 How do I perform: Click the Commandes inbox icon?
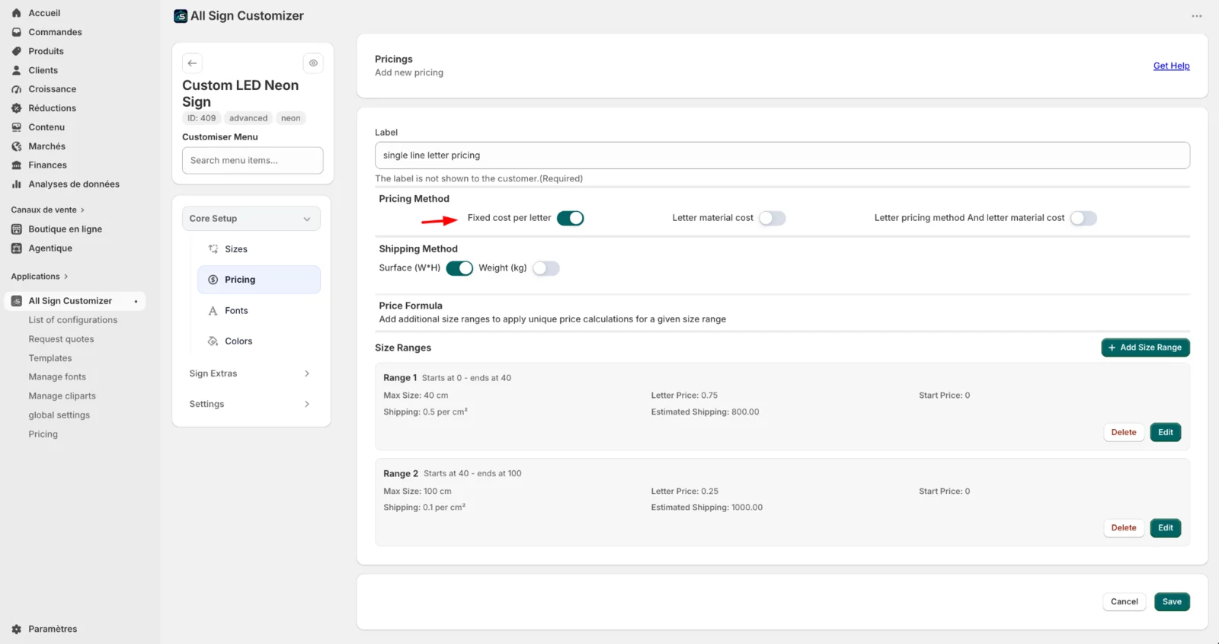(x=17, y=32)
